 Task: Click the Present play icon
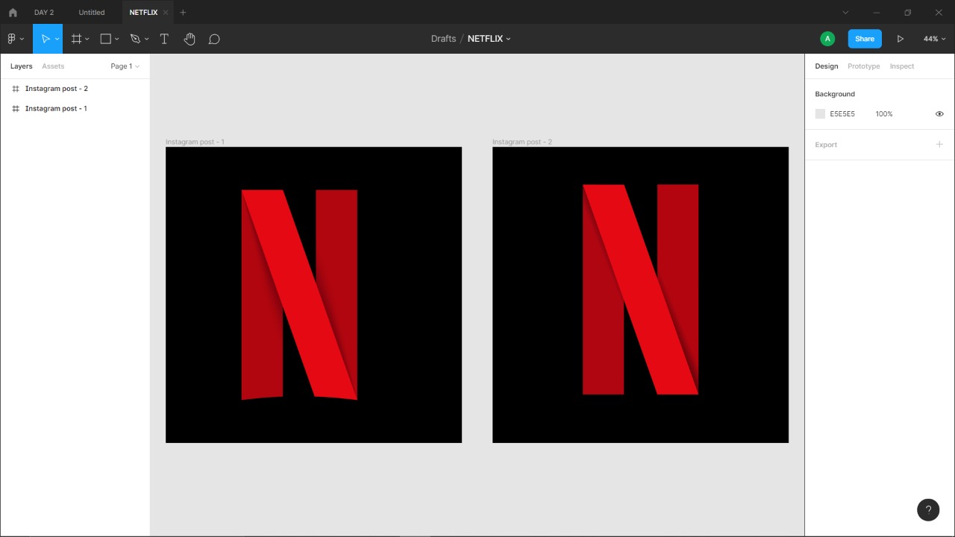901,39
